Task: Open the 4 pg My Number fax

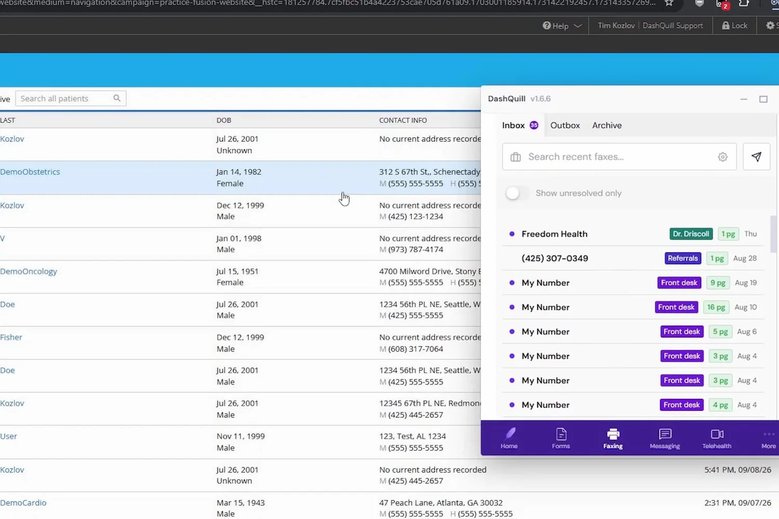Action: (x=633, y=405)
